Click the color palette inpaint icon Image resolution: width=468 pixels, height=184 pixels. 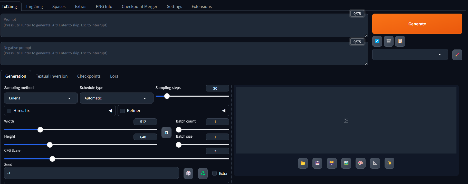360,163
